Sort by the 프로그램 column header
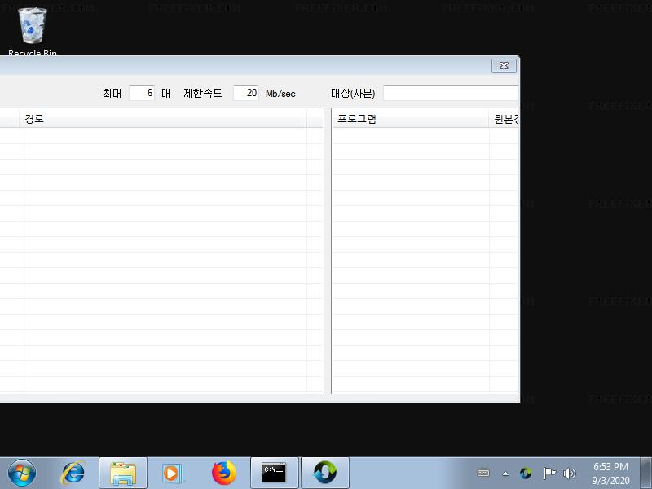Screen dimensions: 652x489 point(410,119)
